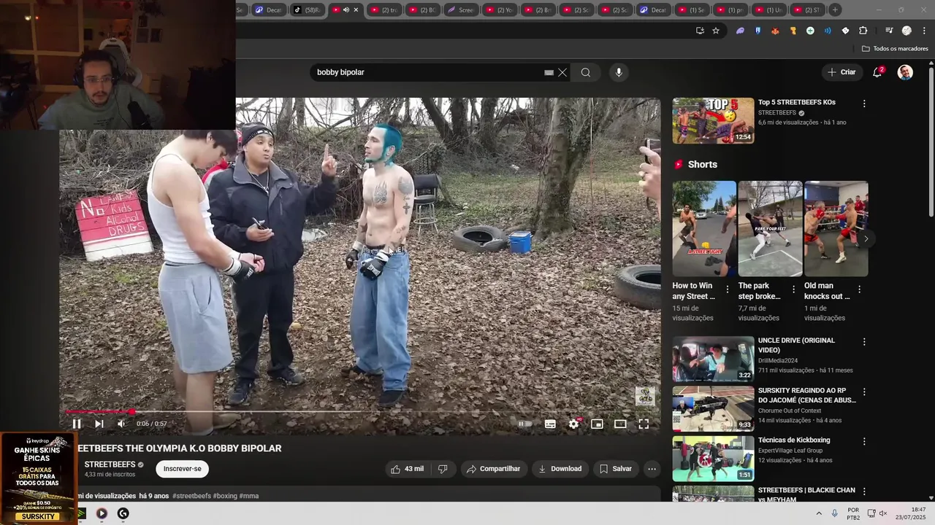This screenshot has height=525, width=935.
Task: Enable miniplayer mode
Action: tap(597, 424)
